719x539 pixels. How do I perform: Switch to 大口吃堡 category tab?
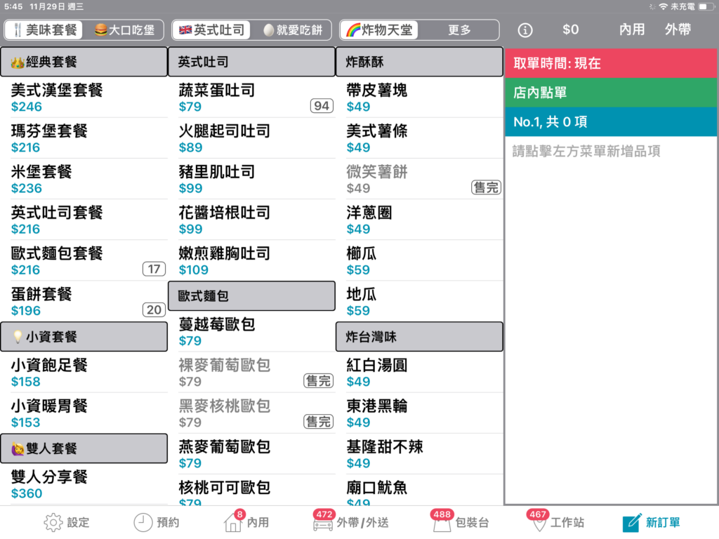pyautogui.click(x=124, y=30)
